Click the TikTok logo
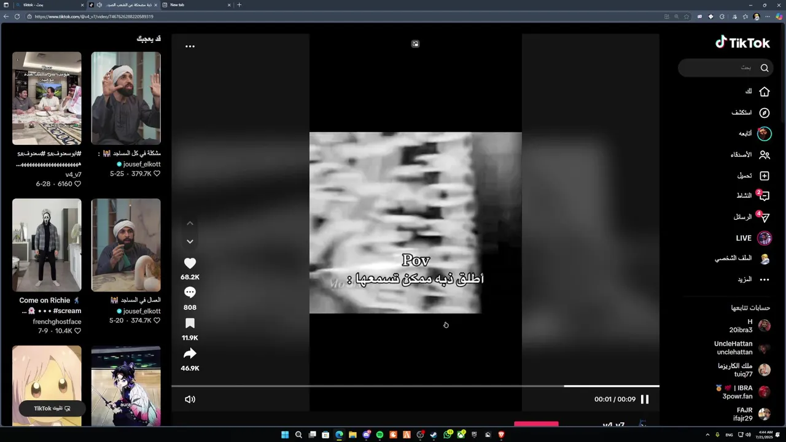The image size is (786, 442). pyautogui.click(x=742, y=43)
